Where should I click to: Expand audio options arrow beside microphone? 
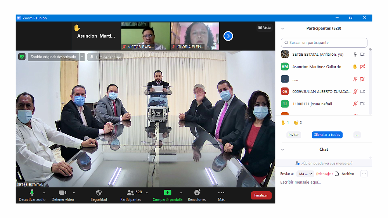(x=44, y=192)
